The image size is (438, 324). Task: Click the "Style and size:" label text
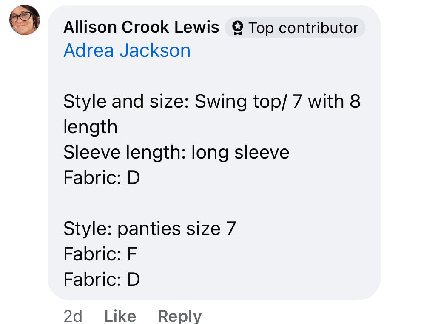pos(126,102)
